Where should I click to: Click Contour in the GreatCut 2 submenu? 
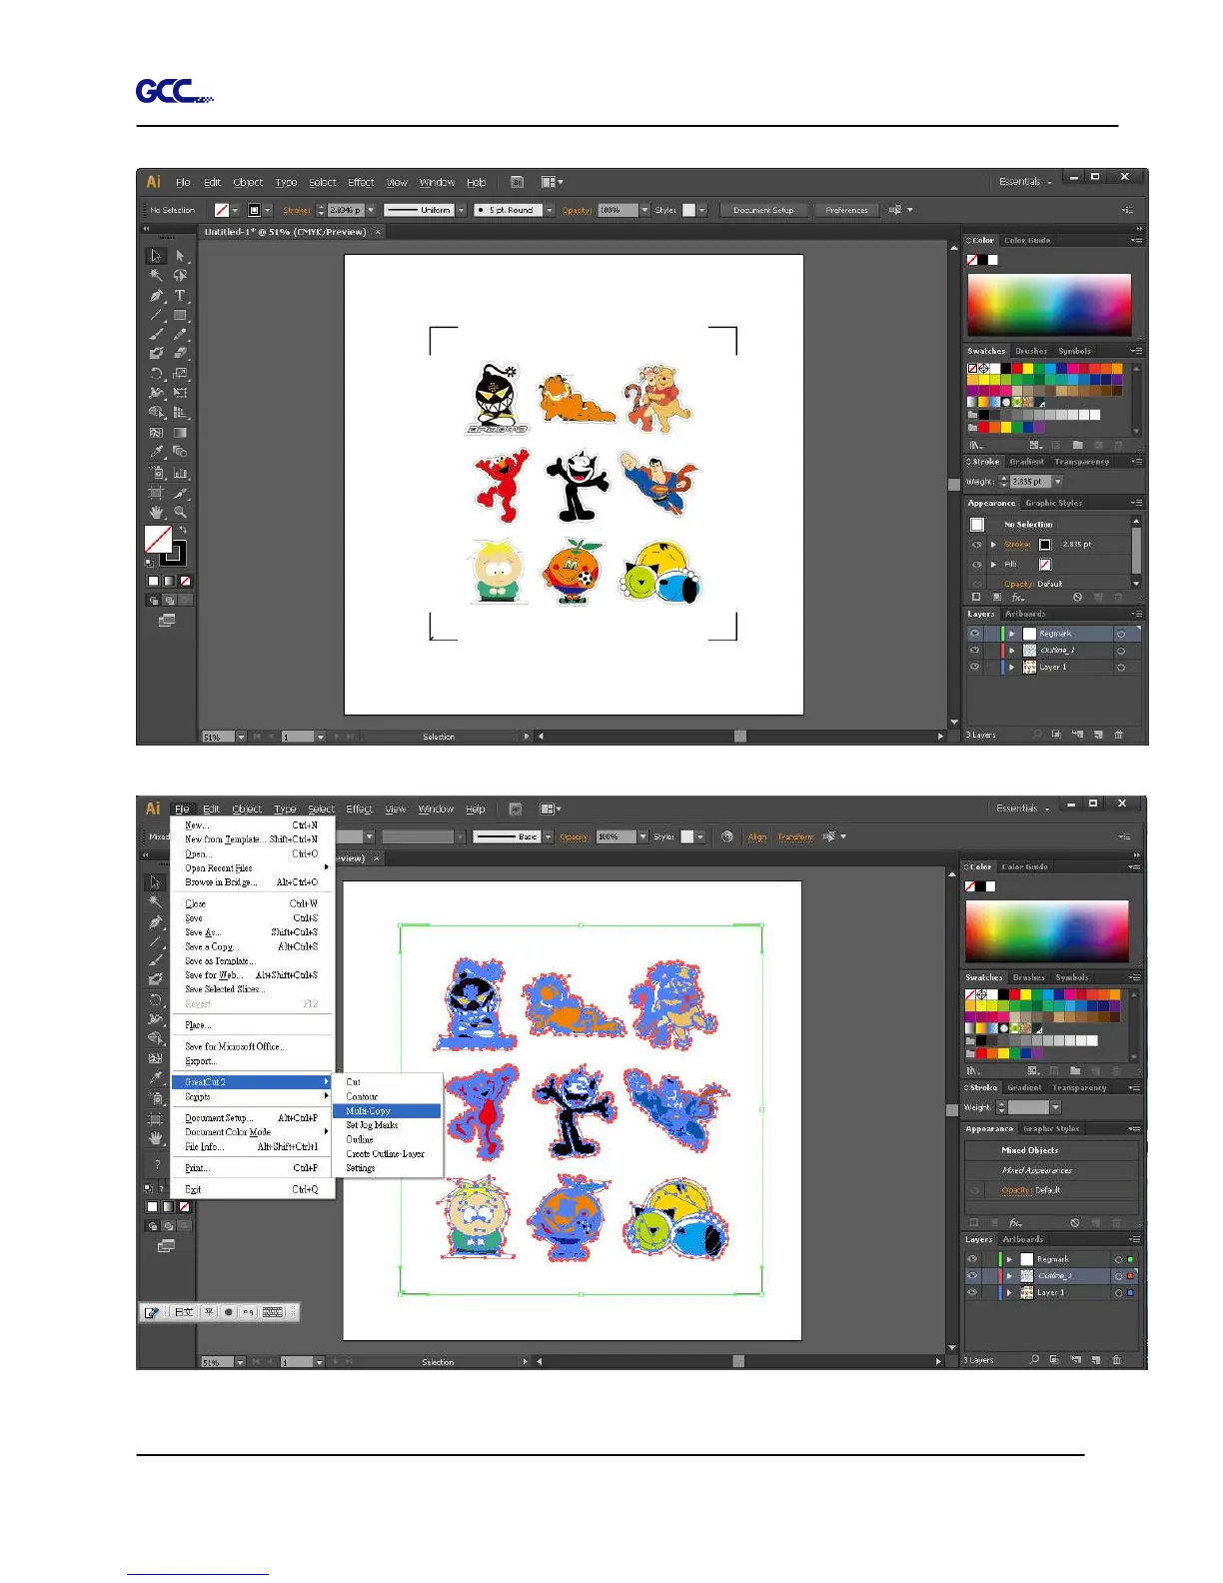[x=388, y=1096]
